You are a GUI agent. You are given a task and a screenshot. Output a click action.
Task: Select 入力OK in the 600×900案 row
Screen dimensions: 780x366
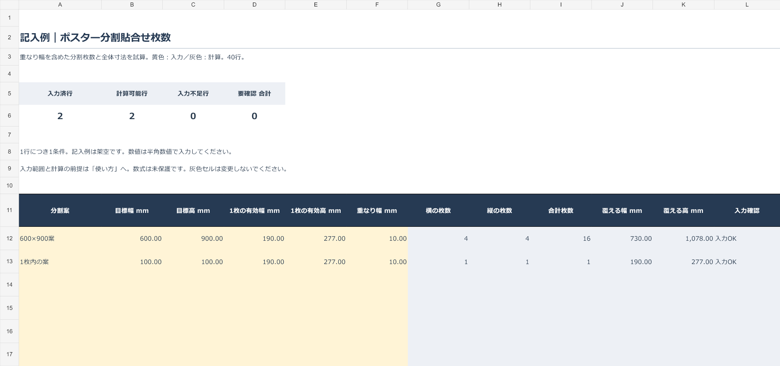coord(747,238)
